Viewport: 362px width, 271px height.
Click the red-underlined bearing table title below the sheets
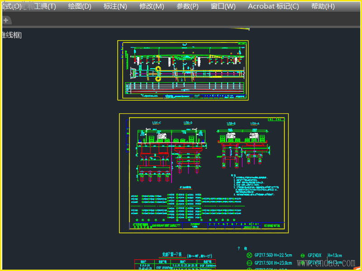coord(172,255)
